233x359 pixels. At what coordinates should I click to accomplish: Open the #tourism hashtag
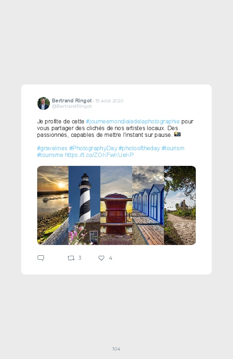click(x=173, y=148)
